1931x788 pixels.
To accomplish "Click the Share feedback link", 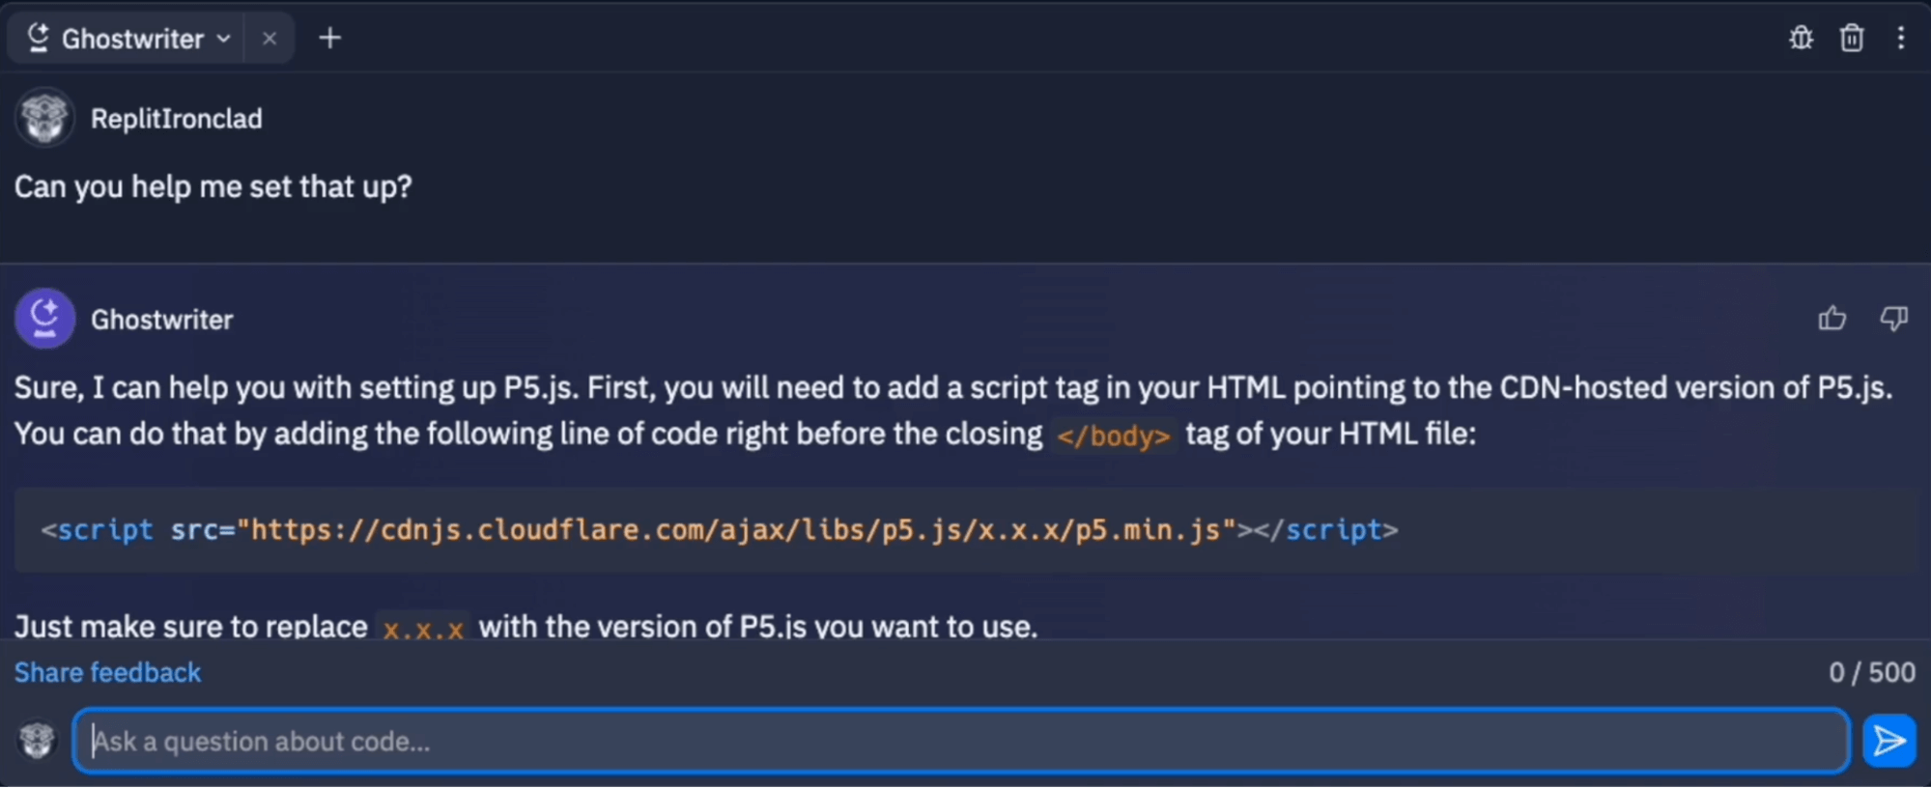I will coord(107,672).
